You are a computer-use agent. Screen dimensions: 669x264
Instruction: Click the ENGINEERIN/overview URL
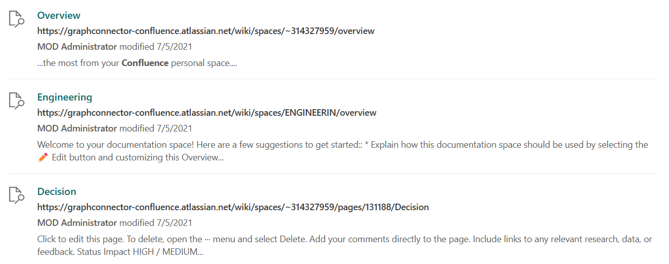[x=207, y=113]
